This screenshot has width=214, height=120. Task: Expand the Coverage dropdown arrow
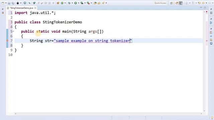click(85, 3)
